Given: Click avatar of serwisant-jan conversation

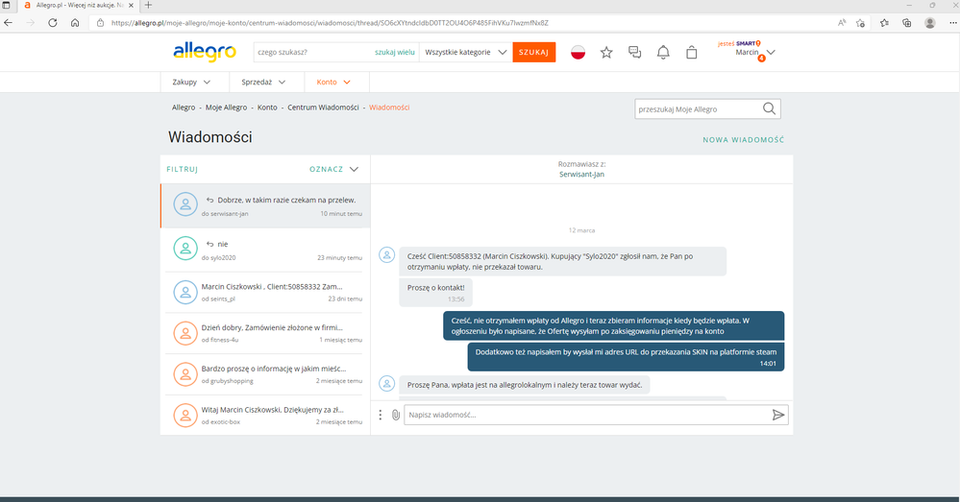Looking at the screenshot, I should point(185,204).
